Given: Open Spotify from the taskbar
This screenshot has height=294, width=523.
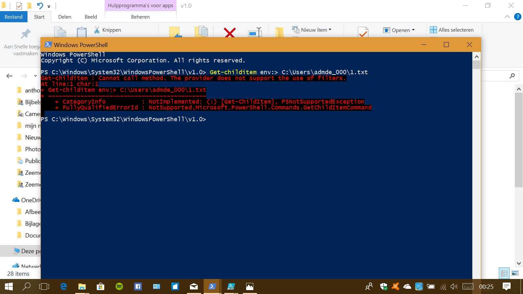Looking at the screenshot, I should (119, 286).
